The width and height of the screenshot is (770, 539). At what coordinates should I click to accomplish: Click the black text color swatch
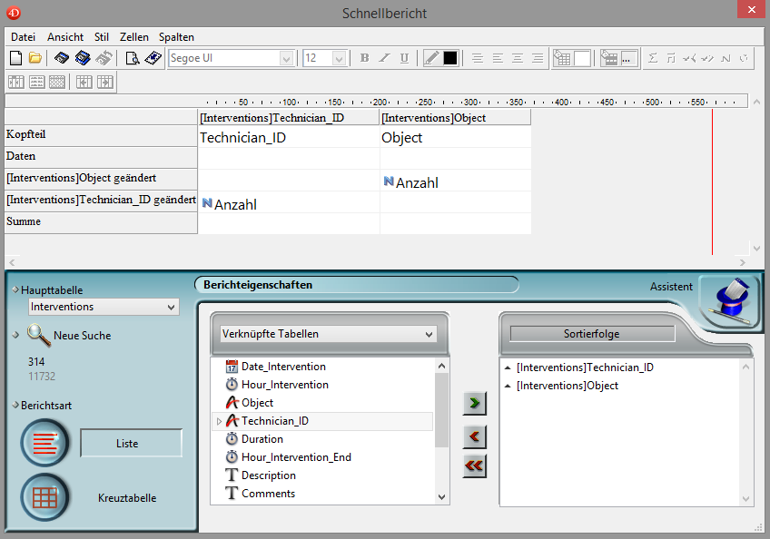tap(450, 58)
